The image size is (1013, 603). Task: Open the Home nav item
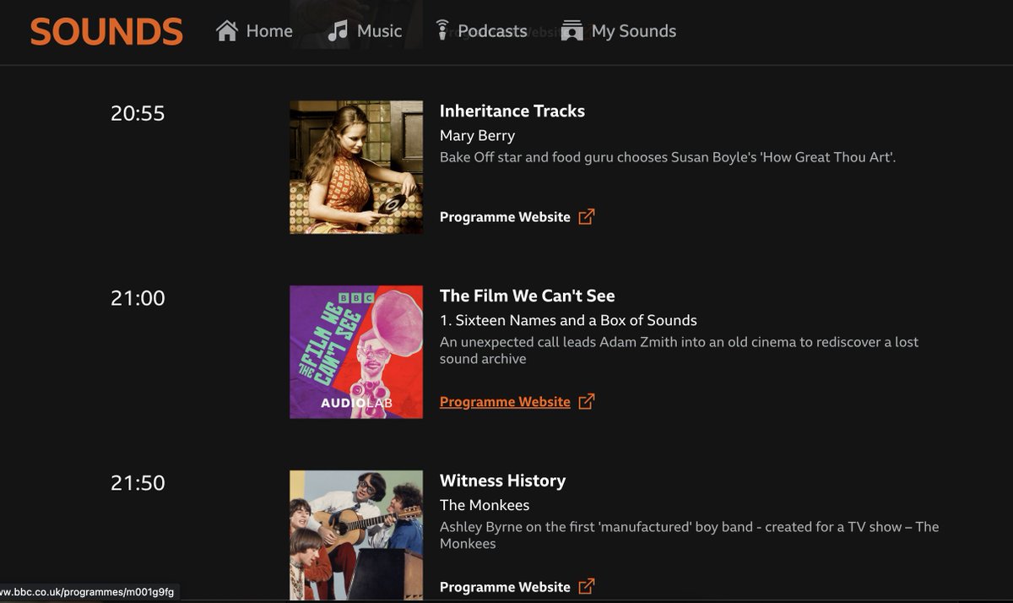[x=254, y=31]
